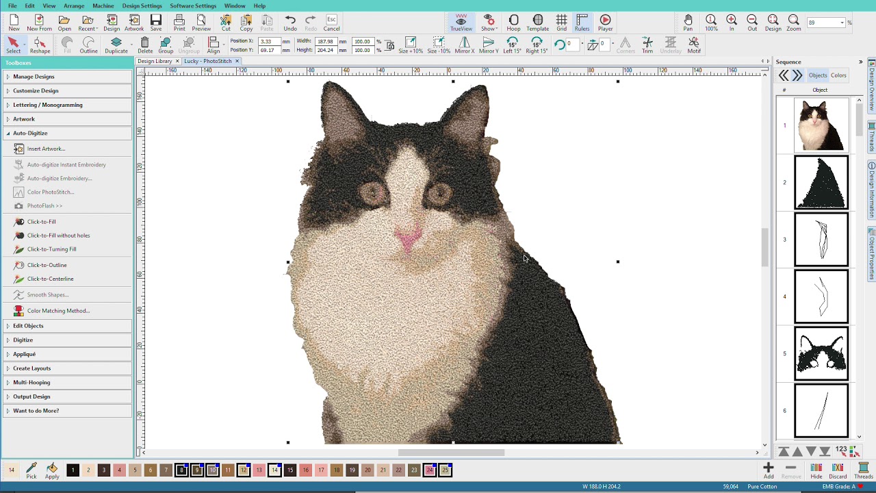Screen dimensions: 876x493
Task: Open the stitch Player
Action: click(x=606, y=23)
